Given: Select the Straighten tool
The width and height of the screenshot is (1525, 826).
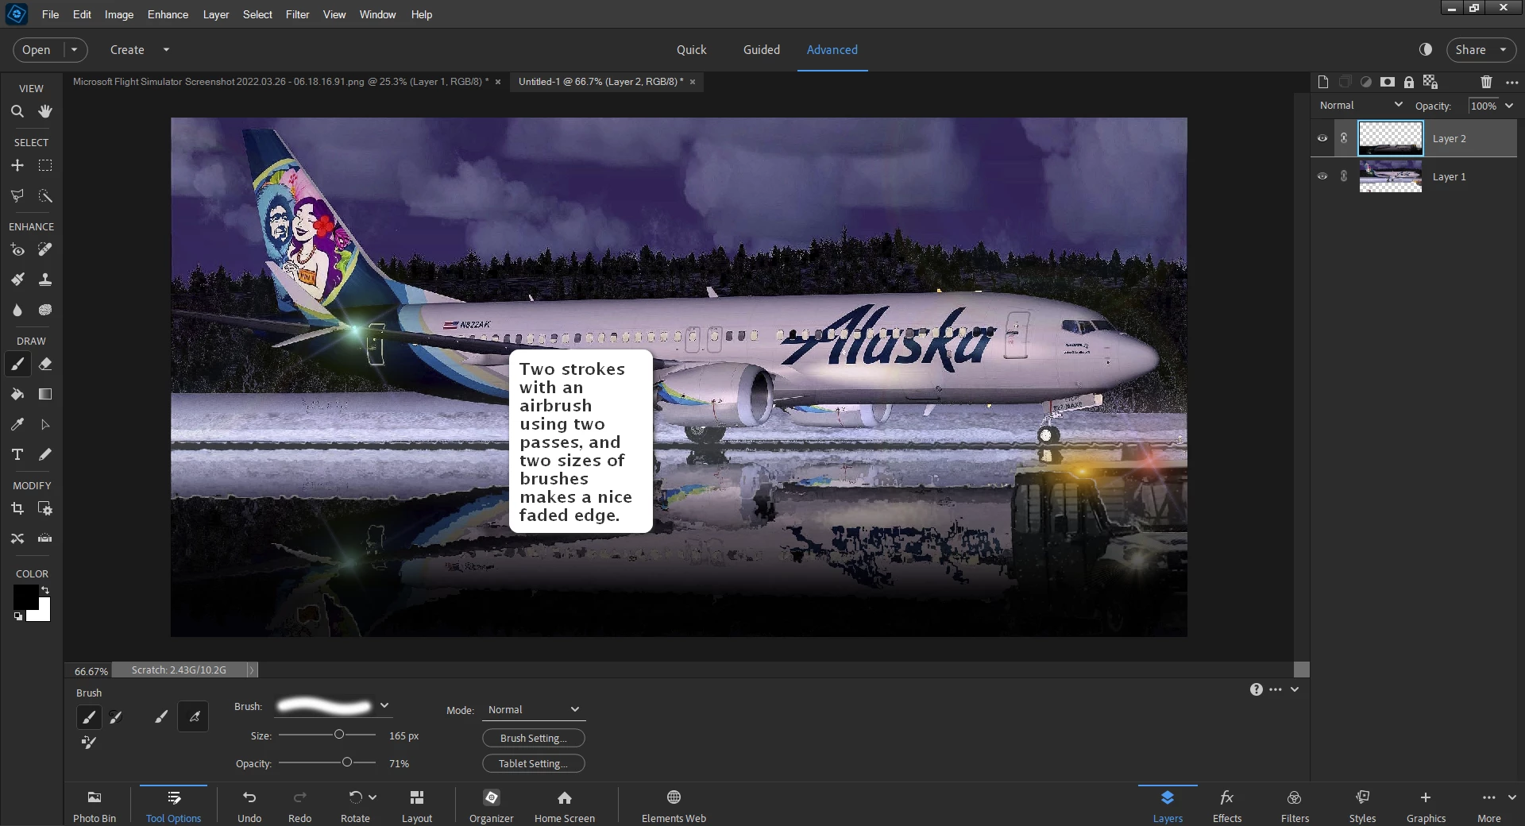Looking at the screenshot, I should coord(45,538).
